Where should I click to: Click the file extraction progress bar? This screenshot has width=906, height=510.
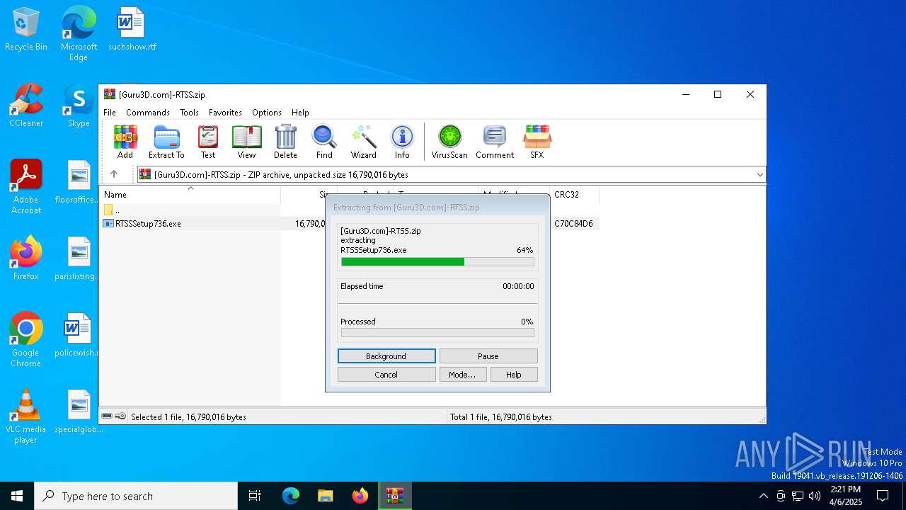pos(437,262)
